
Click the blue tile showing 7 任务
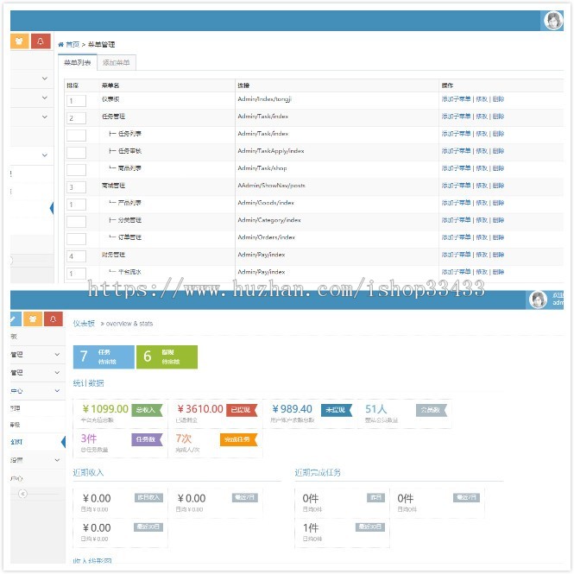104,356
